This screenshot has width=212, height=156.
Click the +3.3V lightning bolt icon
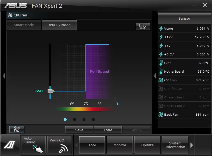(161, 54)
